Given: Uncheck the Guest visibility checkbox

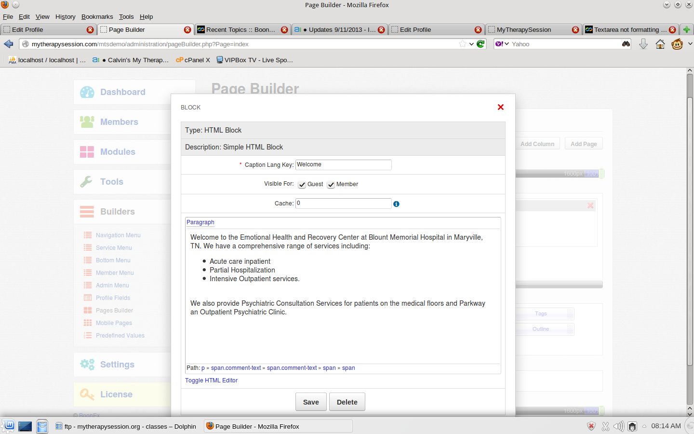Looking at the screenshot, I should (302, 185).
